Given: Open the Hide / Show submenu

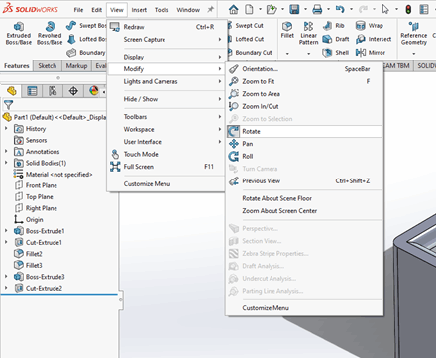Looking at the screenshot, I should tap(166, 99).
